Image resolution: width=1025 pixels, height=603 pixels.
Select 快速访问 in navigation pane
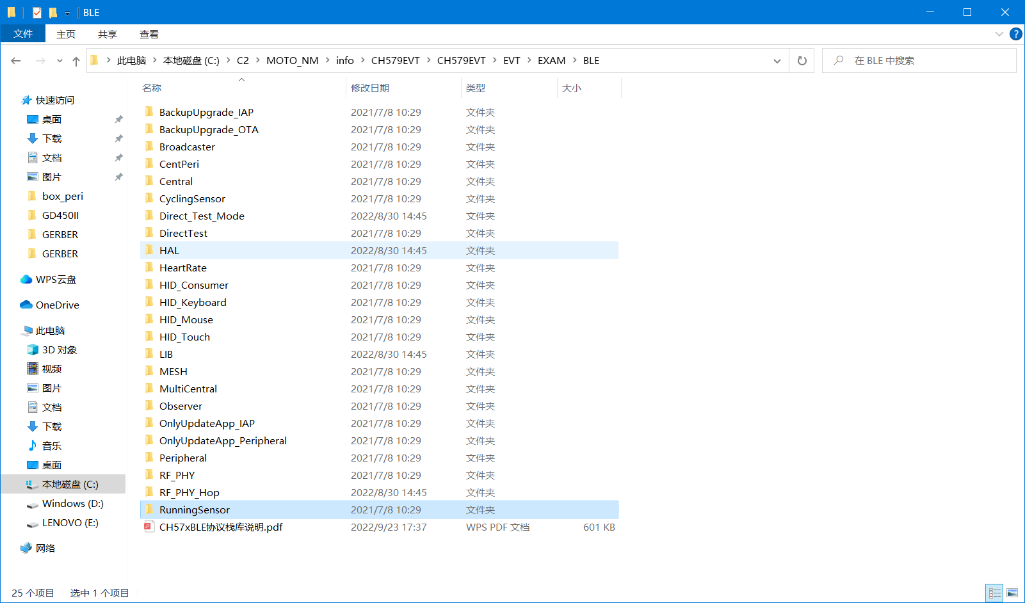55,100
